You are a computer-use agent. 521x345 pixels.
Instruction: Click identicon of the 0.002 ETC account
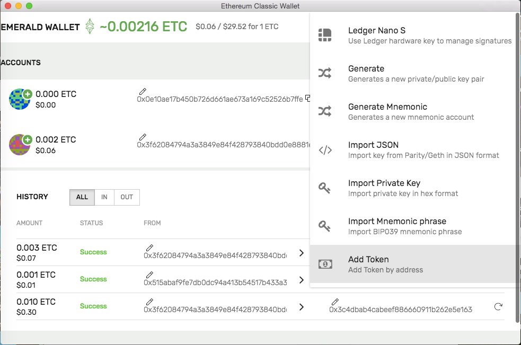coord(19,145)
